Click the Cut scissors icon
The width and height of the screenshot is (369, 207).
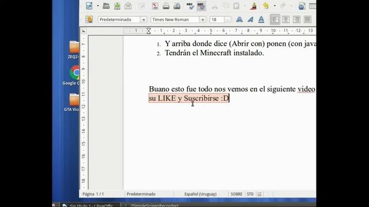pos(214,6)
